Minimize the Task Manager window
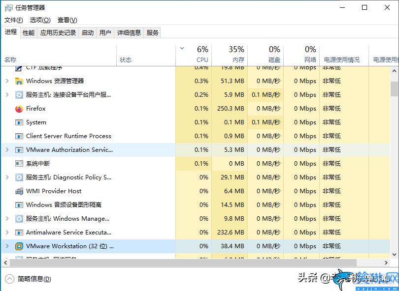 click(x=342, y=7)
